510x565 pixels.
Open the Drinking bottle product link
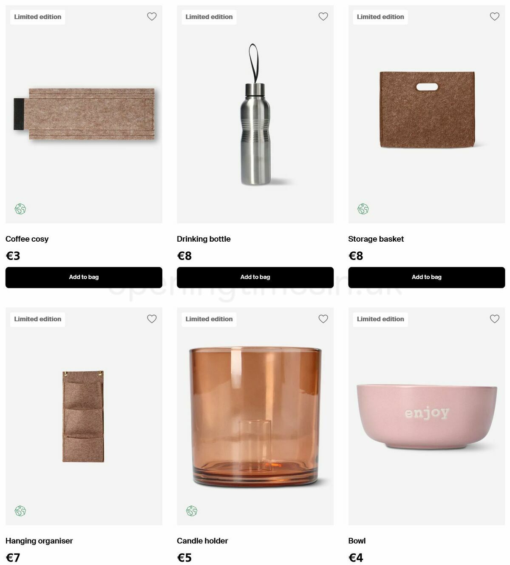(204, 239)
